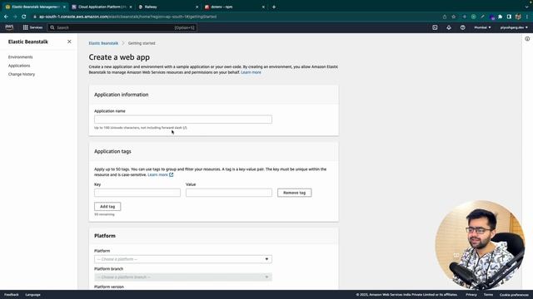Focus the tag Key field

(x=137, y=193)
